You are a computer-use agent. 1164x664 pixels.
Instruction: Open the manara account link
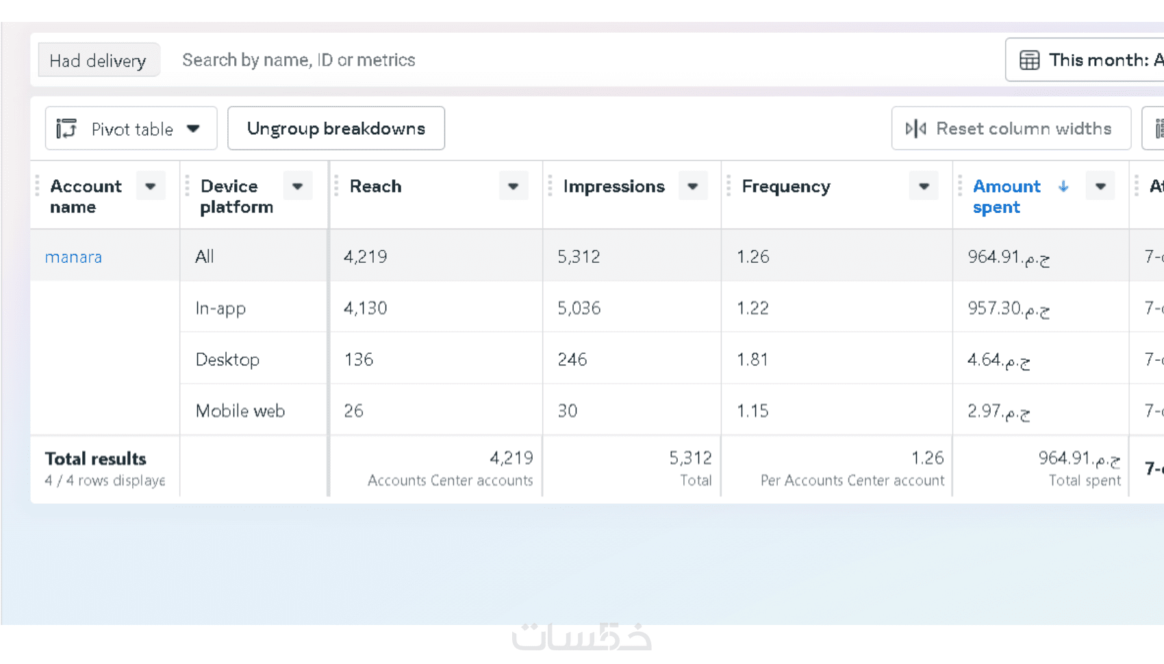(x=73, y=257)
